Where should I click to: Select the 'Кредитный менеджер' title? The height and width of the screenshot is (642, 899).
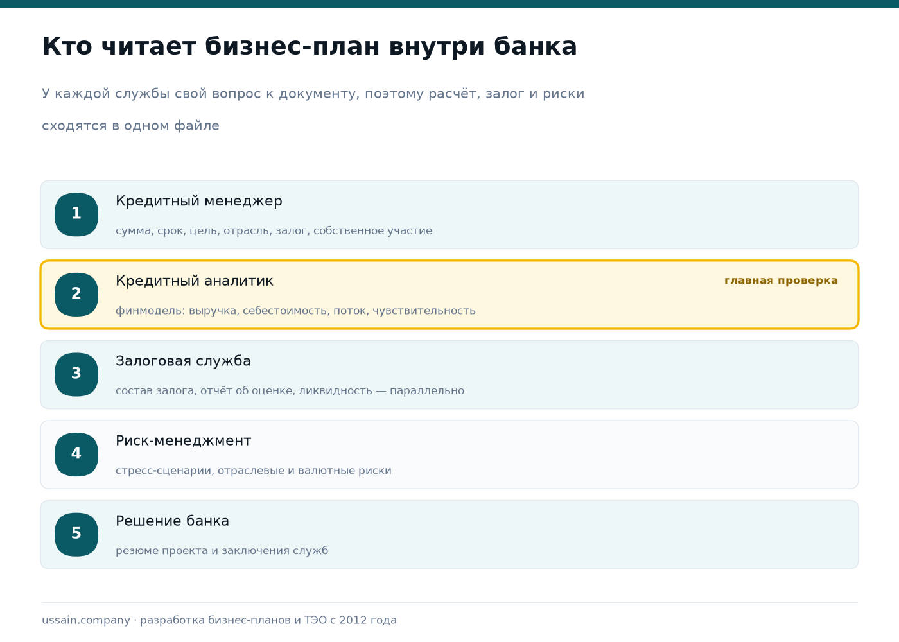[x=199, y=201]
